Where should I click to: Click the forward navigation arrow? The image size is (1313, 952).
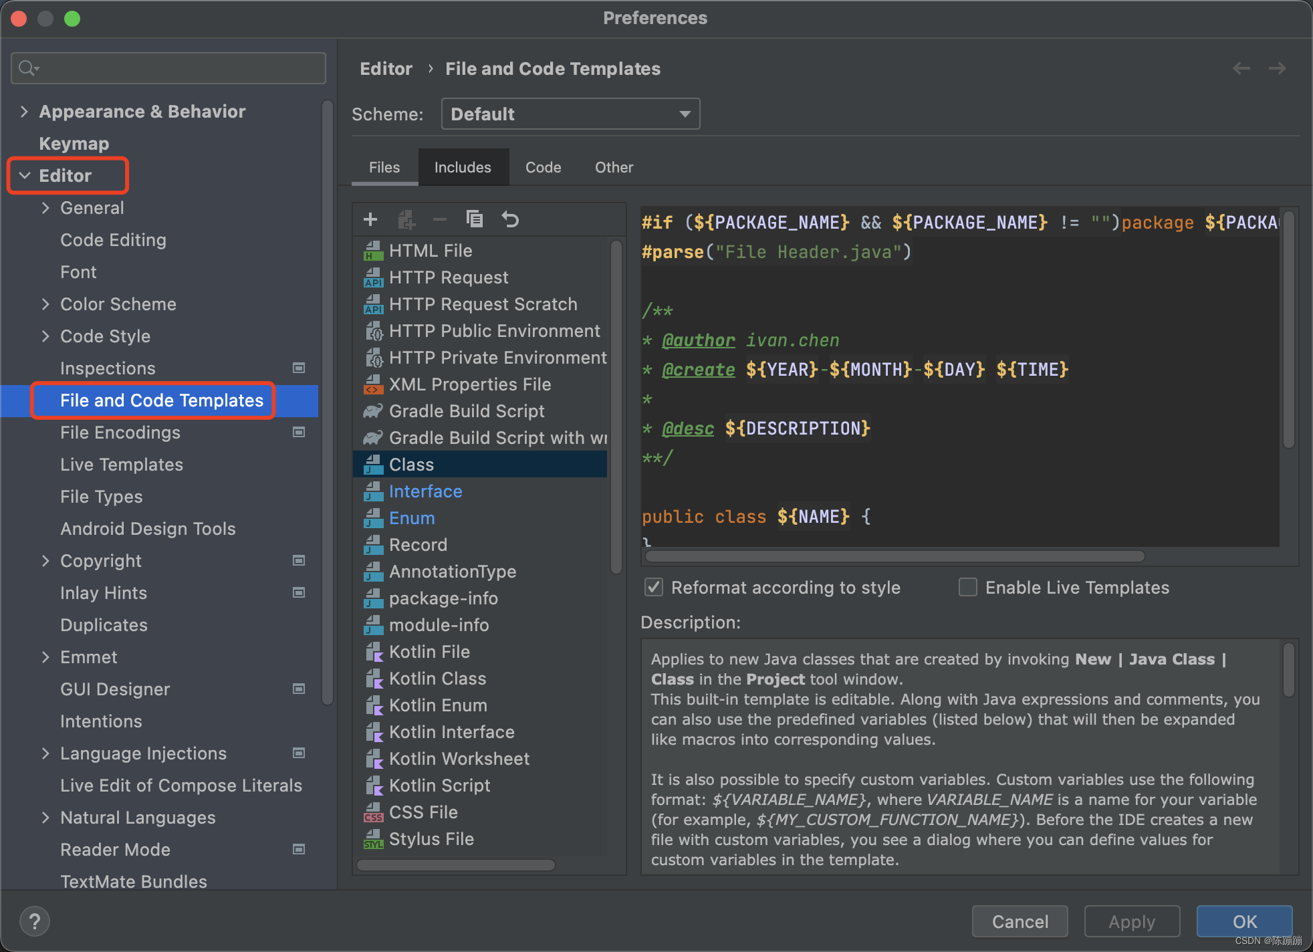point(1278,68)
